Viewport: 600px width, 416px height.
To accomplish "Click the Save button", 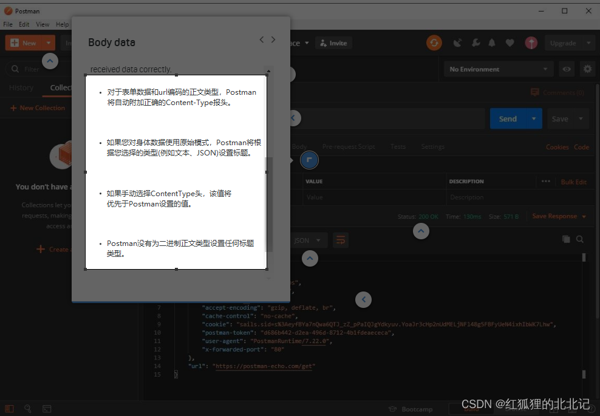I will click(x=560, y=118).
